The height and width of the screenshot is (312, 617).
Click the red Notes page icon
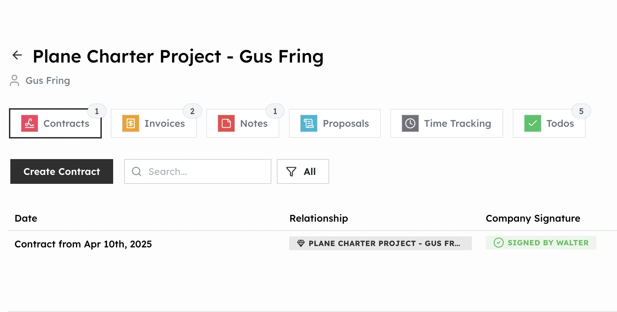(x=226, y=123)
